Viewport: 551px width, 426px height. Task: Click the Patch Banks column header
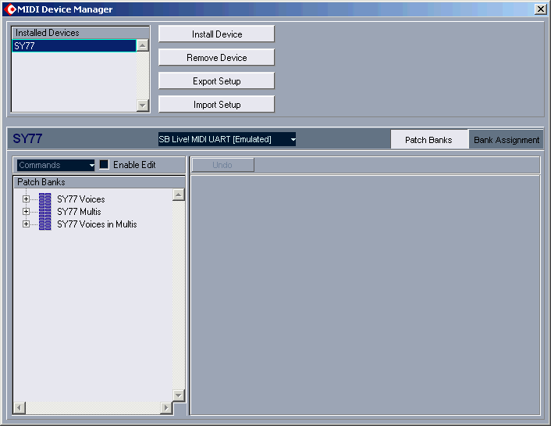[x=99, y=182]
